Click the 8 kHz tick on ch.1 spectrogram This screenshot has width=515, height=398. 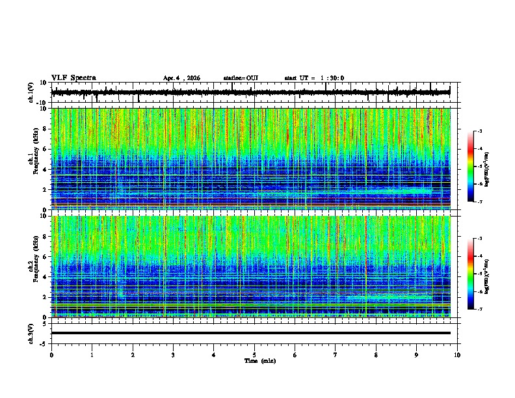pos(45,129)
